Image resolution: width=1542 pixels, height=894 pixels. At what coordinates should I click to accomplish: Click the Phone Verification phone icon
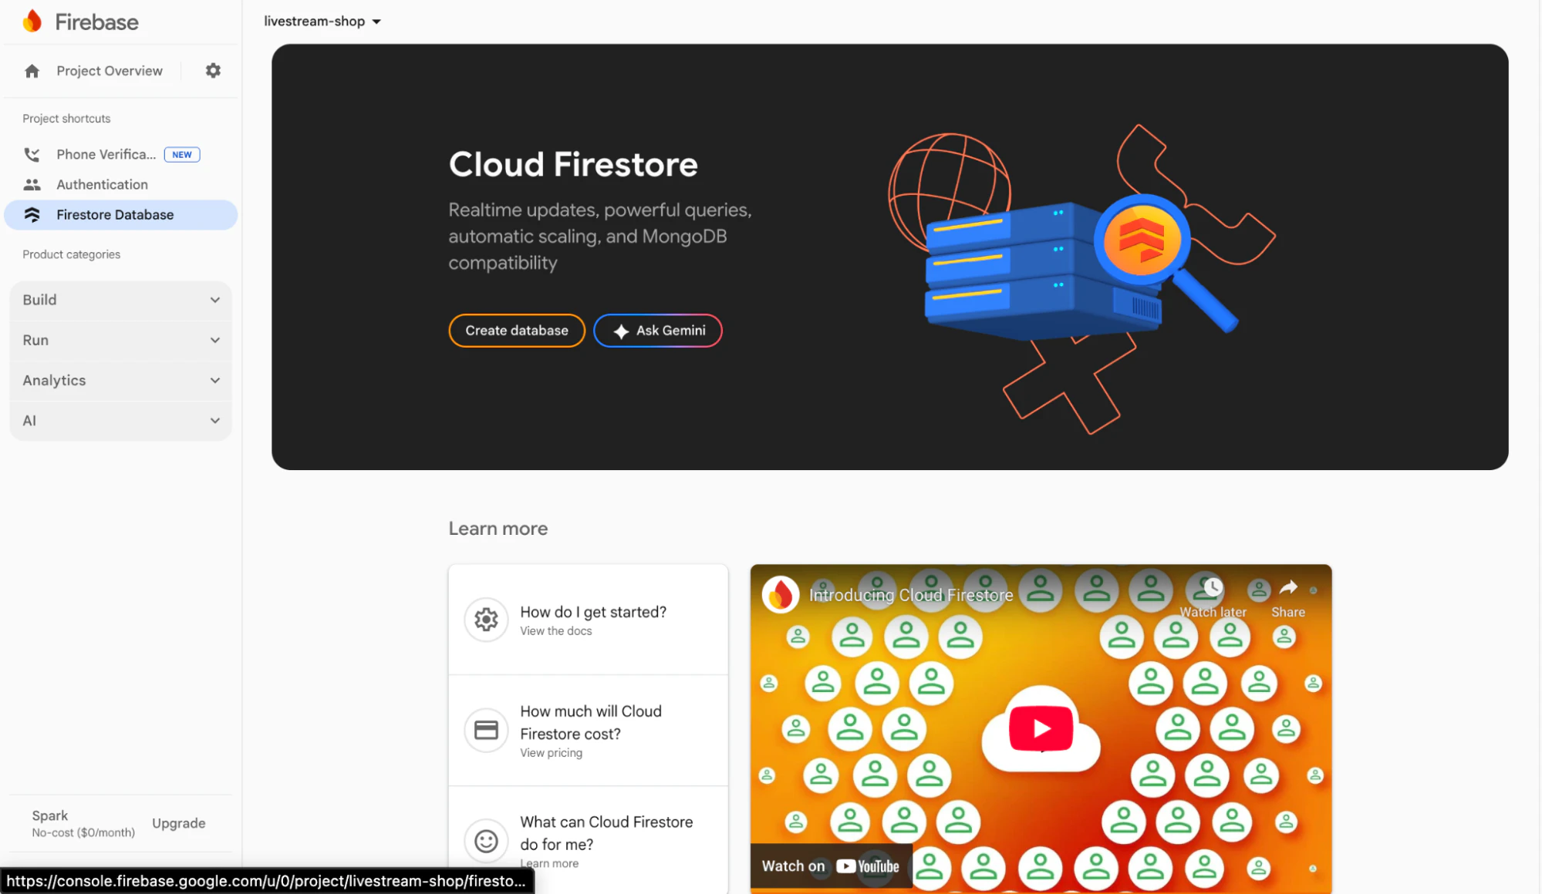click(32, 155)
